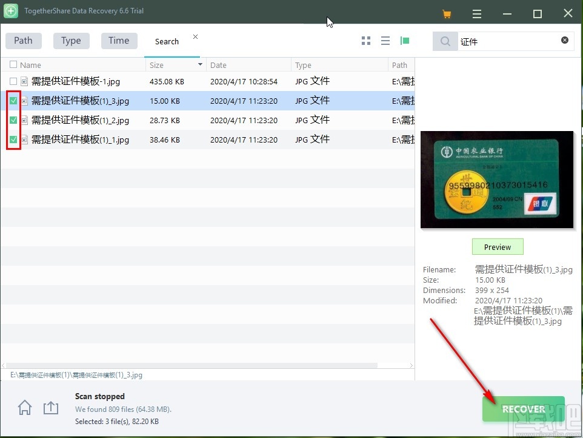Click the export results icon
This screenshot has width=583, height=438.
coord(51,408)
